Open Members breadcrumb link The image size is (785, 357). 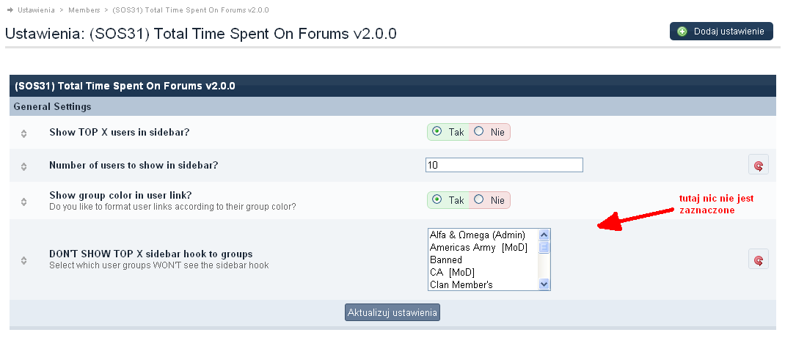pyautogui.click(x=84, y=10)
